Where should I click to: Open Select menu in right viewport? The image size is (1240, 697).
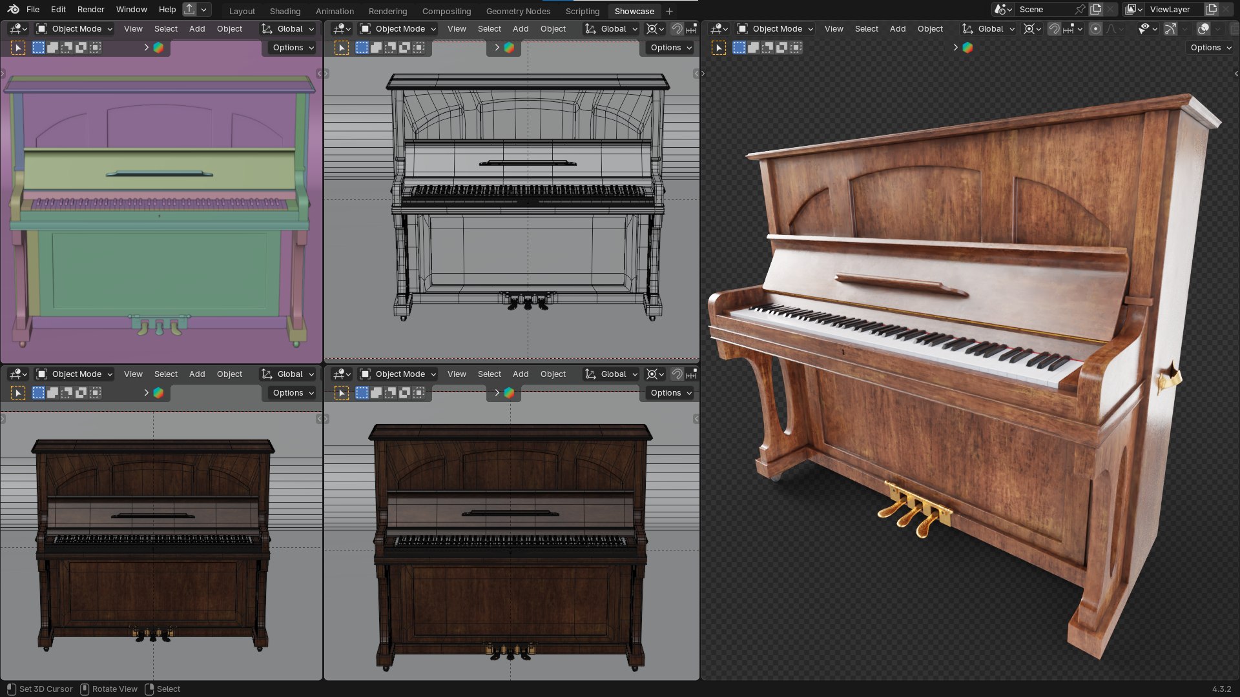click(x=866, y=28)
